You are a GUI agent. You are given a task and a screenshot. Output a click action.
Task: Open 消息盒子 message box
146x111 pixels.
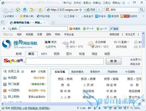[x=87, y=16]
